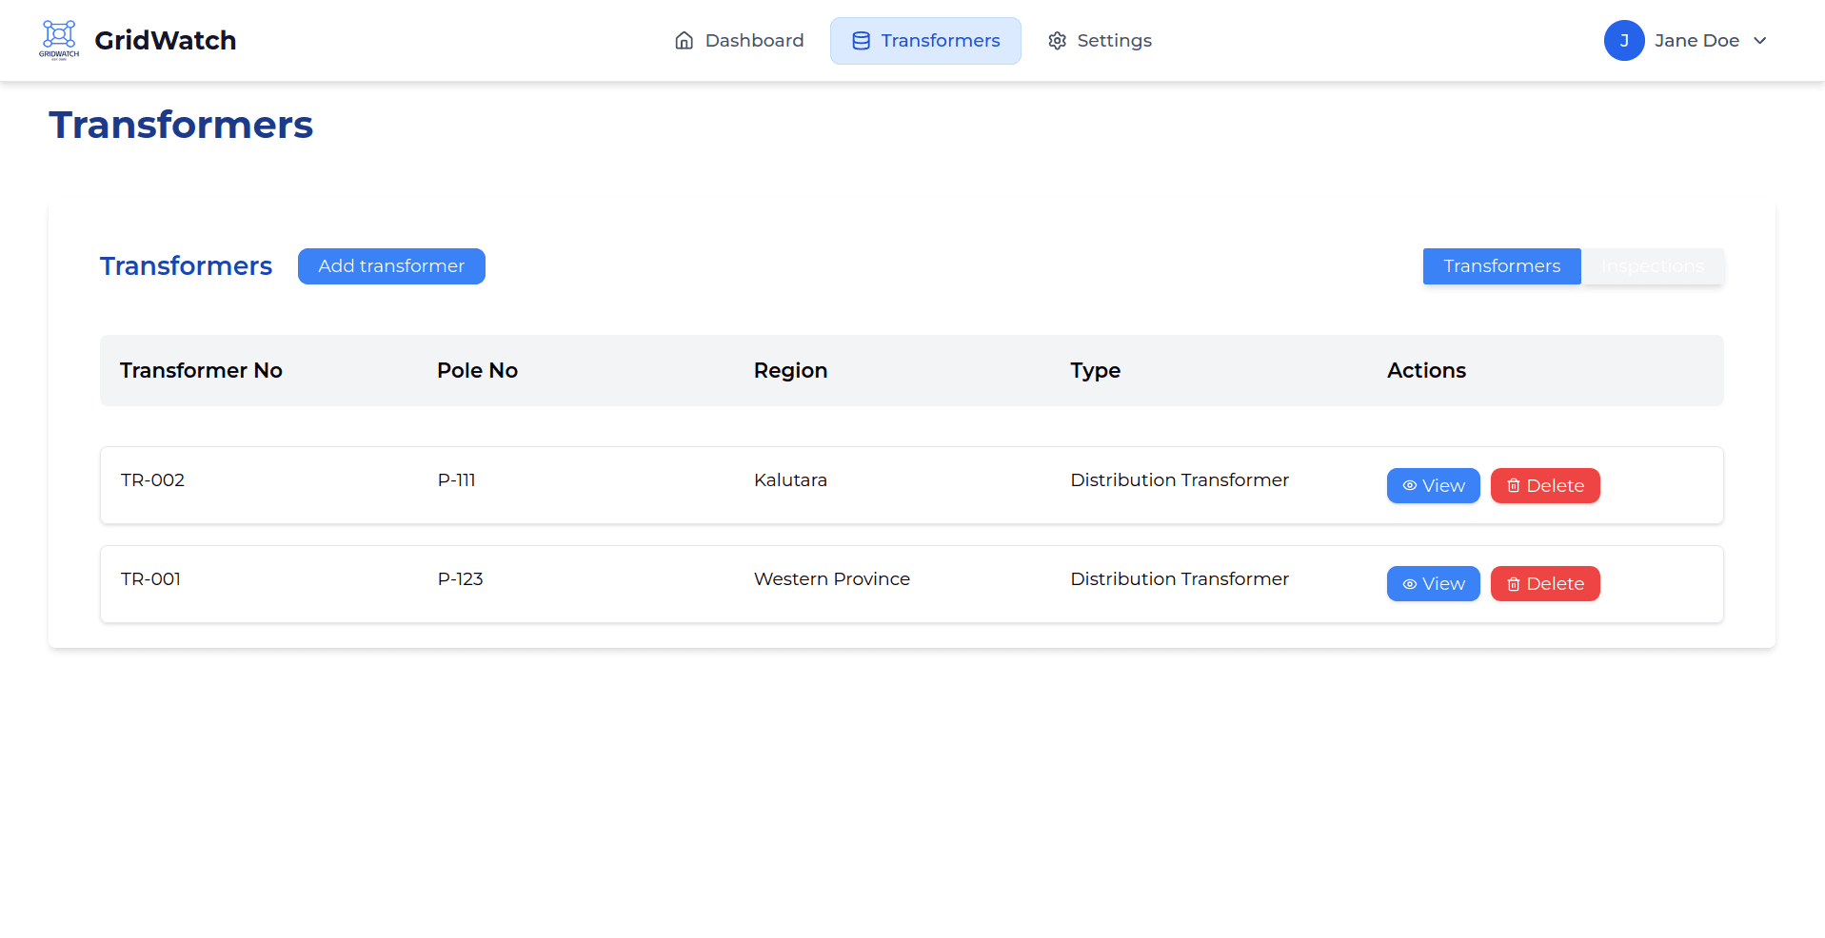Click the GridWatch logo icon

[59, 39]
